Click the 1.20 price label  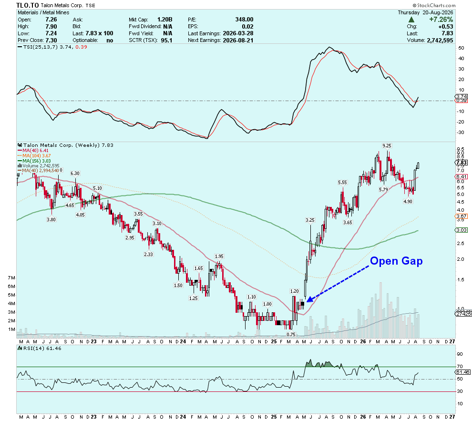click(294, 291)
